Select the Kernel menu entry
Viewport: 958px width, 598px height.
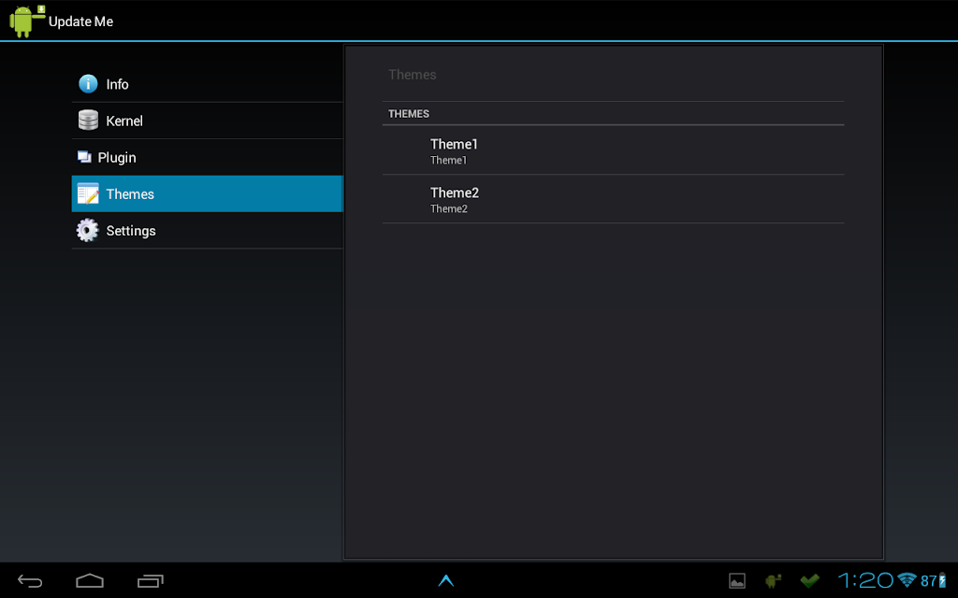pyautogui.click(x=207, y=121)
